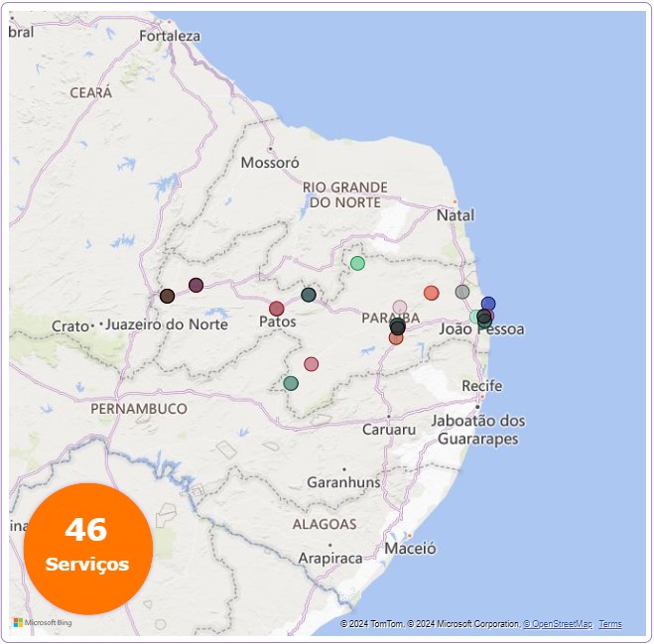Click the Maceió city label

pyautogui.click(x=411, y=549)
